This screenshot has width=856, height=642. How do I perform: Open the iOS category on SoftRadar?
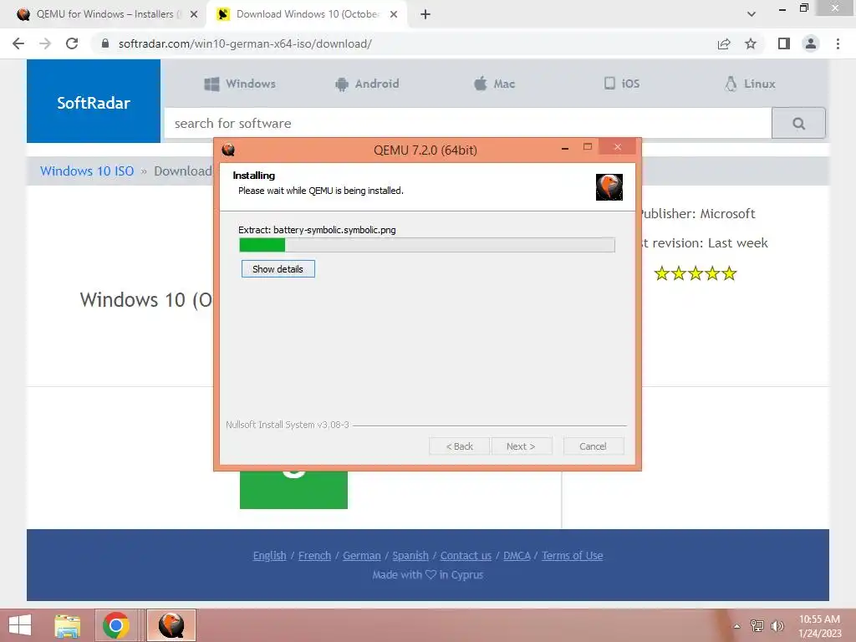click(x=622, y=84)
